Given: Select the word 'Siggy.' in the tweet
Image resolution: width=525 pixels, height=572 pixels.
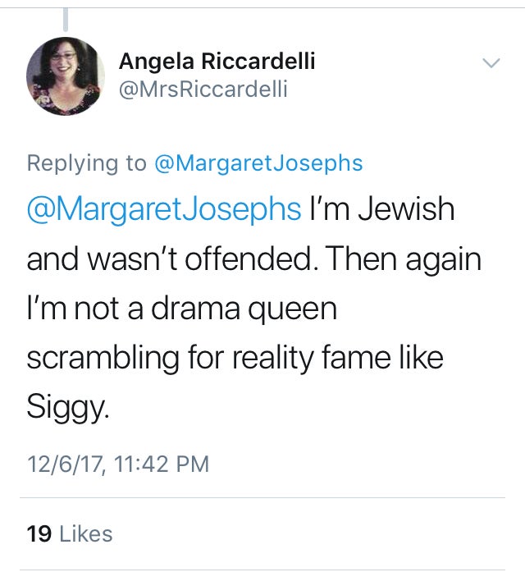Looking at the screenshot, I should pyautogui.click(x=68, y=407).
